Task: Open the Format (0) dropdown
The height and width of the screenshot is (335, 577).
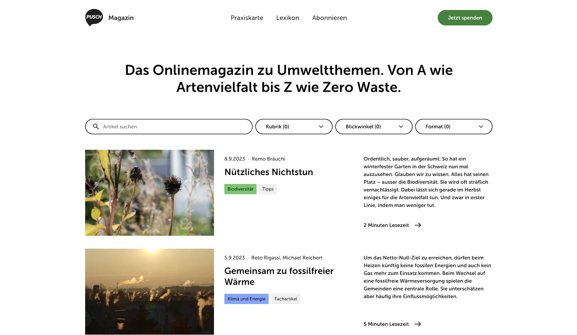Action: pos(454,127)
